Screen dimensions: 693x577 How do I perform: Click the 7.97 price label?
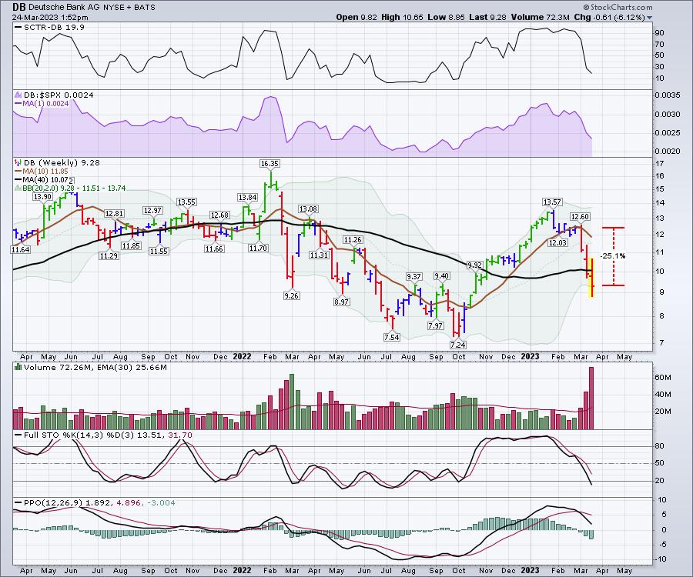coord(435,325)
